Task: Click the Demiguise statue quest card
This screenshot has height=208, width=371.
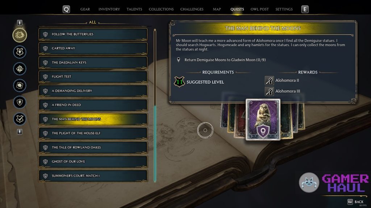Action: tap(263, 120)
